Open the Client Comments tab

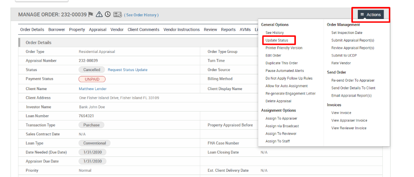144,29
